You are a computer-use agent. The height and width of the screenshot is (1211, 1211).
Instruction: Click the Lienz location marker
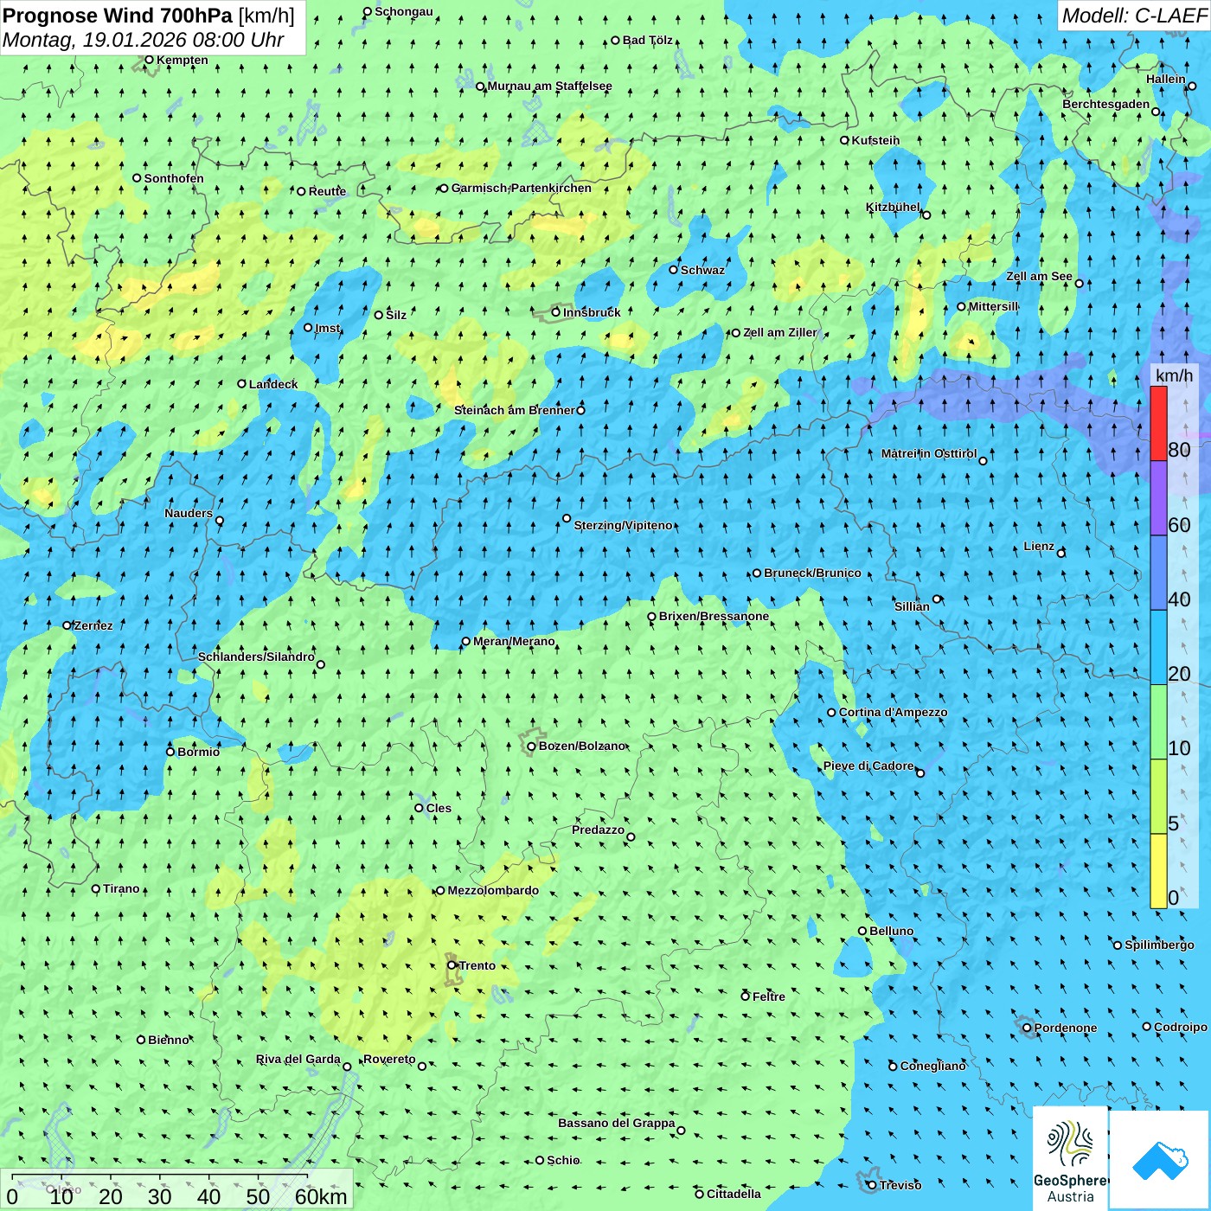pos(1061,553)
